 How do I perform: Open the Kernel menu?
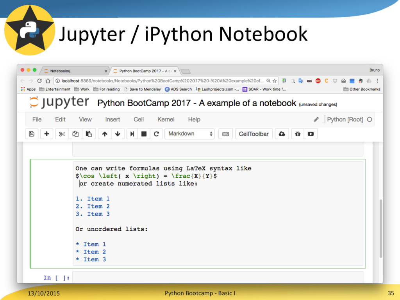[x=166, y=120]
